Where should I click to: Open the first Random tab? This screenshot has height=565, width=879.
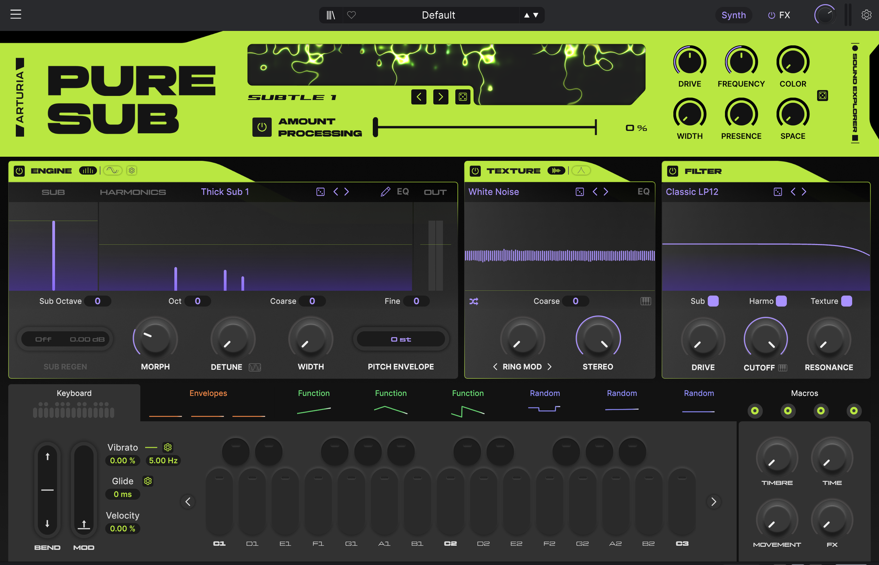545,402
